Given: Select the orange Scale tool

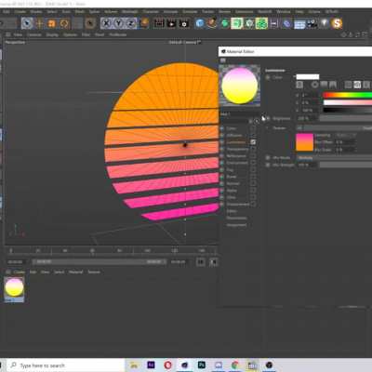Looking at the screenshot, I should [x=52, y=23].
